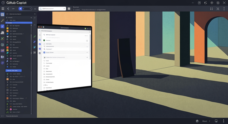Click the back chevron in the inner window

40,31
